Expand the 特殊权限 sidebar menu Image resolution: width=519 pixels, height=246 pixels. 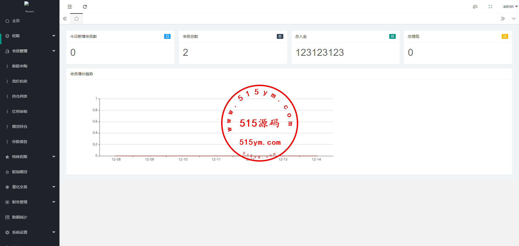tap(30, 157)
